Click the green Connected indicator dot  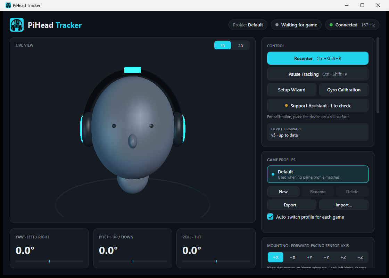click(x=331, y=25)
